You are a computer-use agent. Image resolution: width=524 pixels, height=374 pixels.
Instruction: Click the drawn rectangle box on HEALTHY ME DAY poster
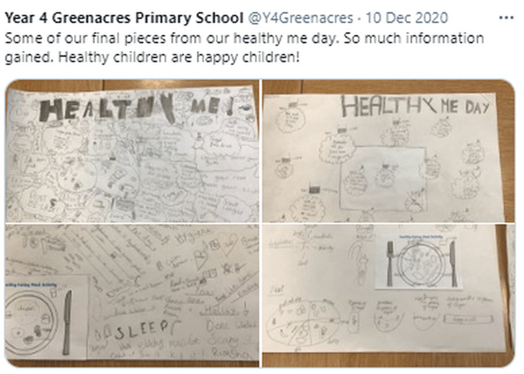click(383, 177)
